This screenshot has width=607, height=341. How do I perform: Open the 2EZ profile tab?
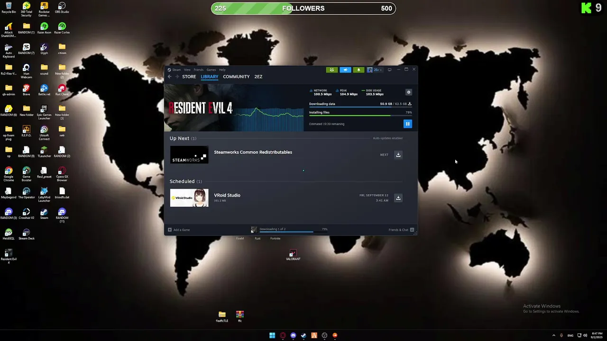click(258, 77)
